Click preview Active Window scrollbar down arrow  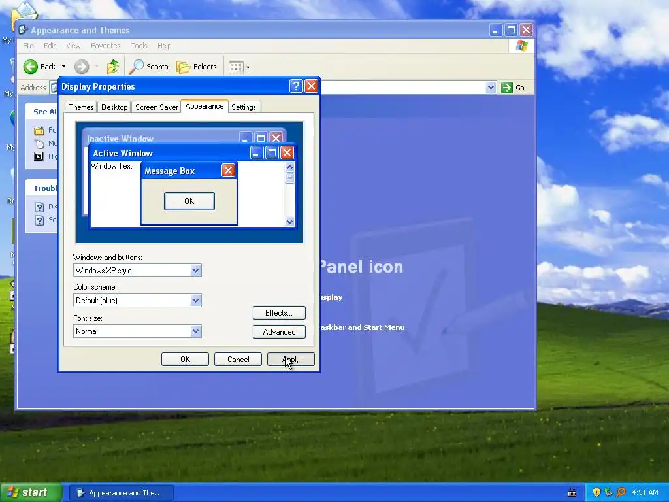(x=289, y=222)
